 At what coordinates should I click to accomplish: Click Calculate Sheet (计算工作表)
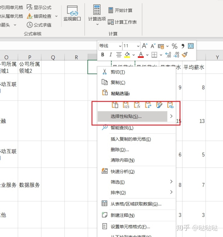(x=122, y=22)
